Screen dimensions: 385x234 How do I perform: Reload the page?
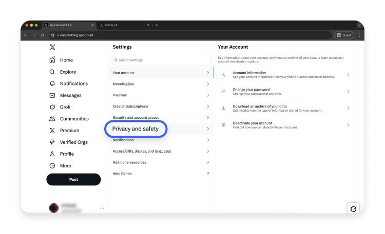pos(43,35)
